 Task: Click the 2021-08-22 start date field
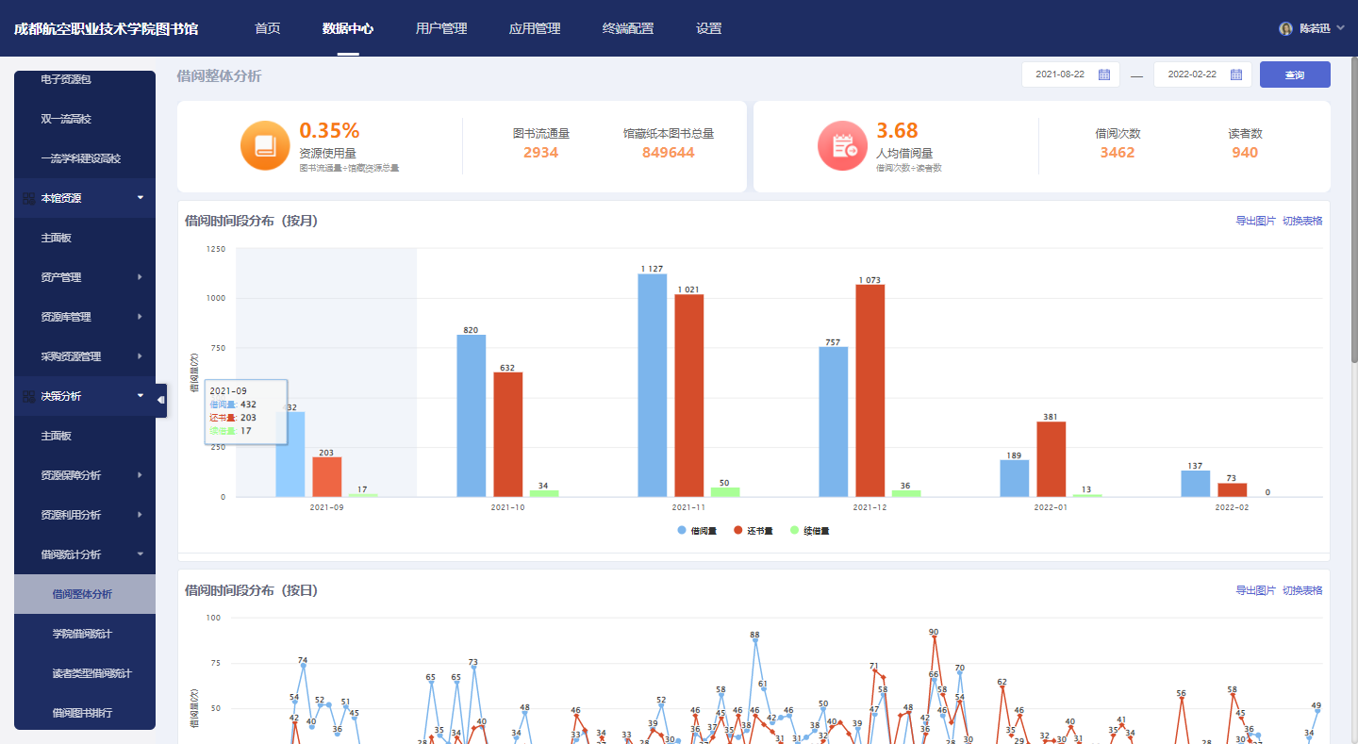1068,74
